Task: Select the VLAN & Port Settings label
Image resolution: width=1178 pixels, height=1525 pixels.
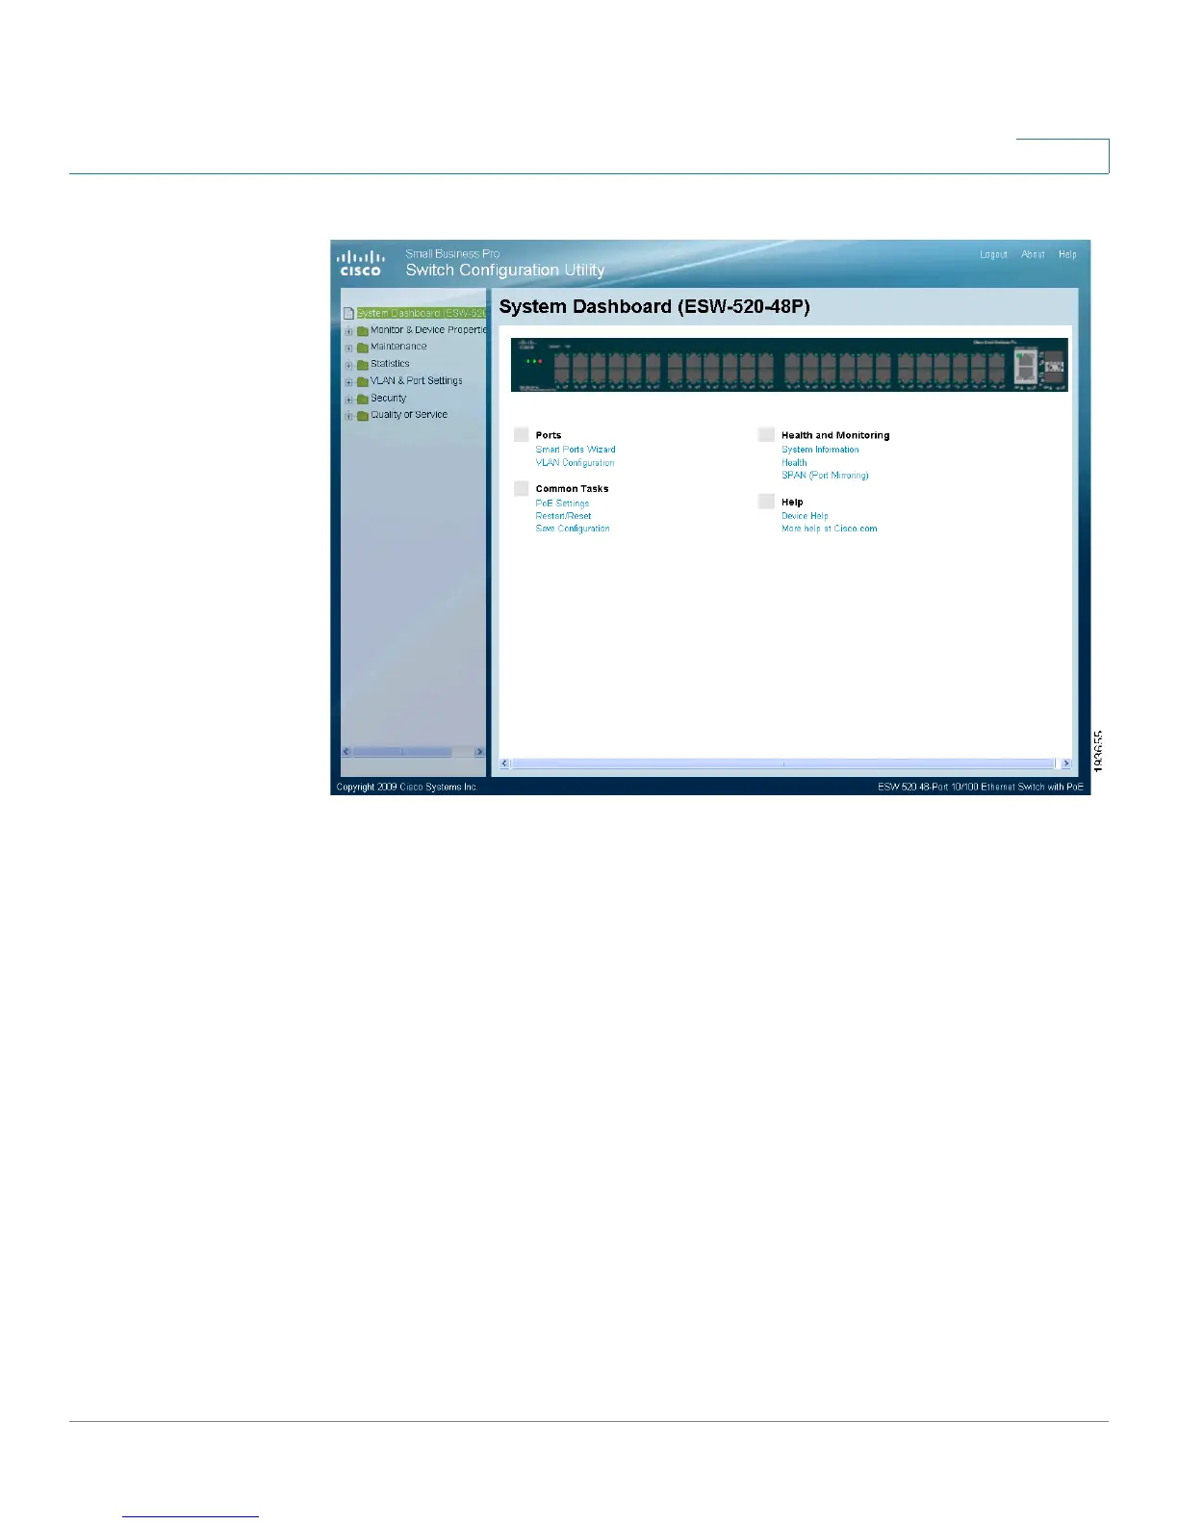Action: pos(417,380)
